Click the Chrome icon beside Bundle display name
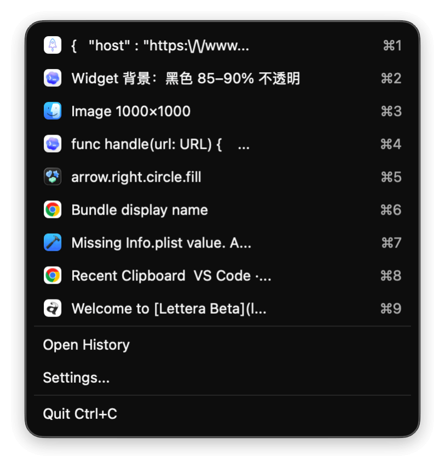Viewport: 445px width, 467px height. tap(53, 210)
